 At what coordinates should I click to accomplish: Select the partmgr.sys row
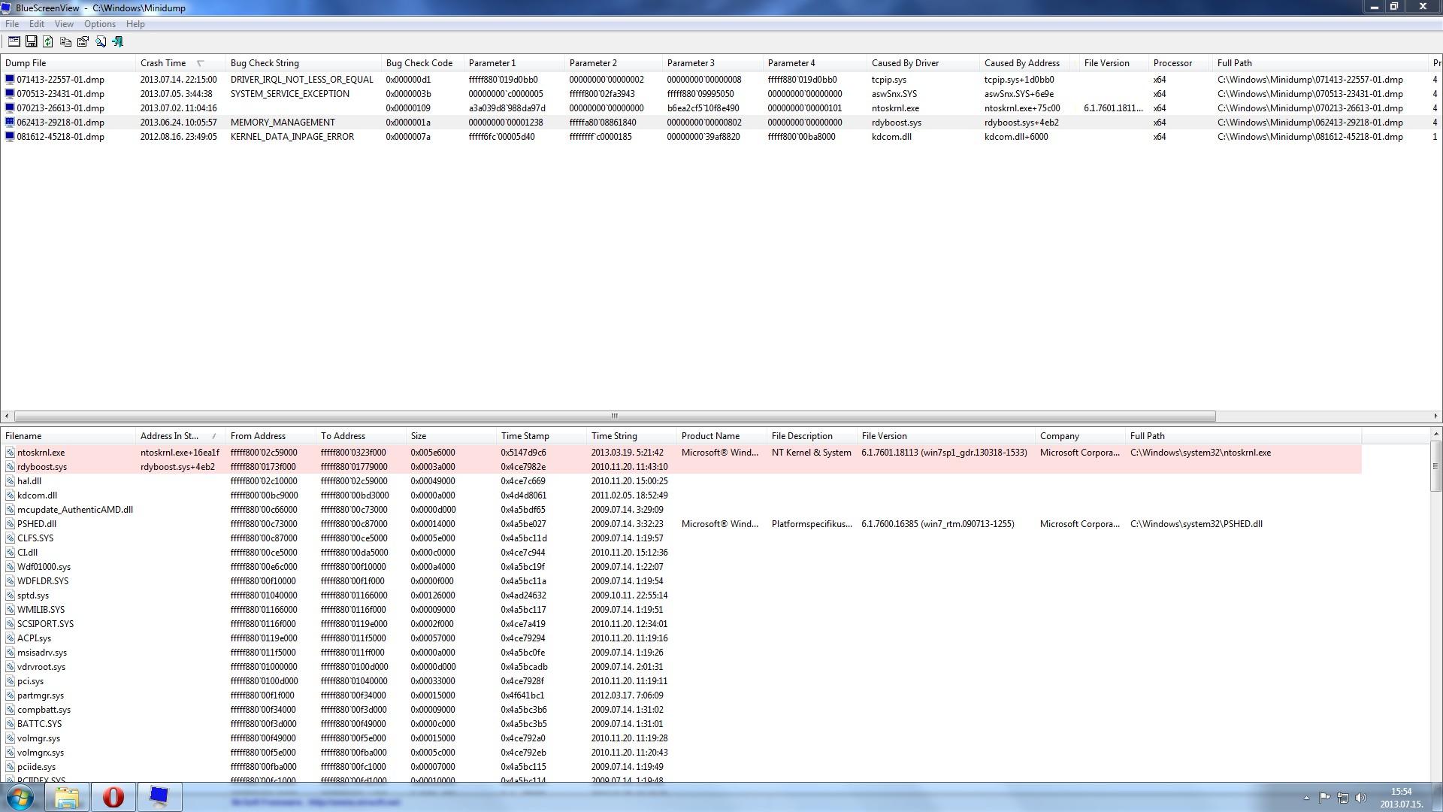click(x=682, y=695)
